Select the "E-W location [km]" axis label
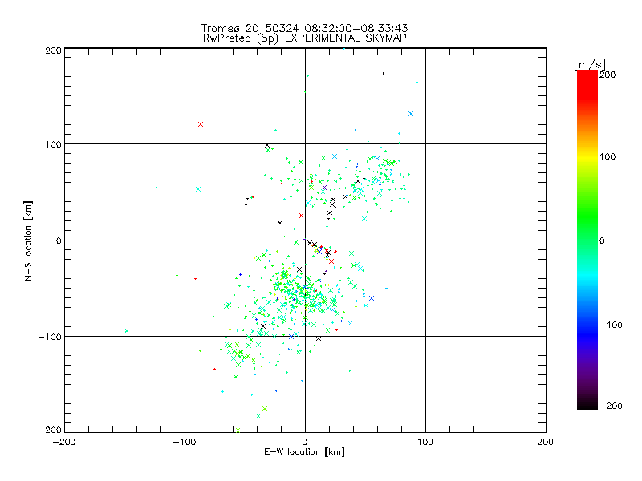 (x=304, y=452)
